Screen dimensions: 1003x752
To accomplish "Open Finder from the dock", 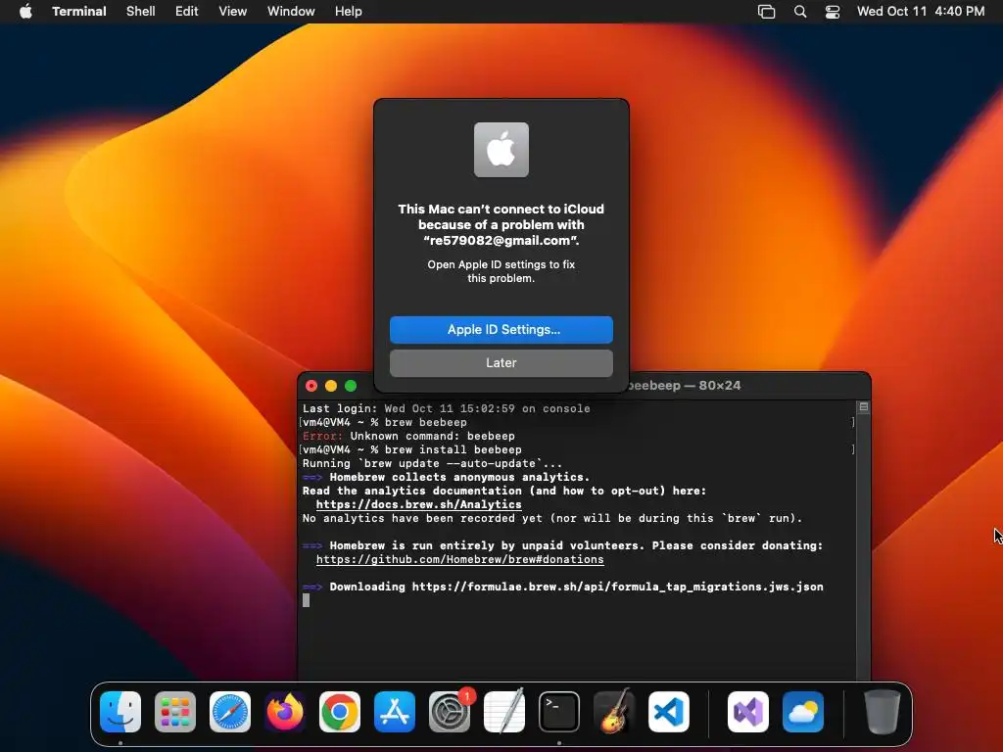I will 120,712.
